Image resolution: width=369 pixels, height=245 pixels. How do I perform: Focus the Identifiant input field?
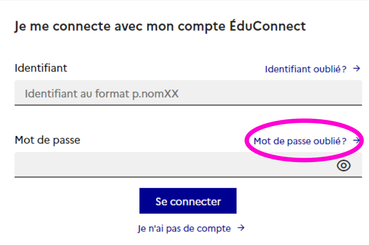pyautogui.click(x=188, y=93)
